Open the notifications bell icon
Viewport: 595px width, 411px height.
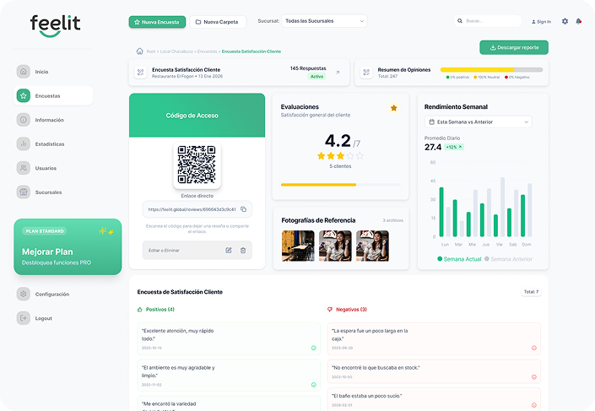[579, 21]
